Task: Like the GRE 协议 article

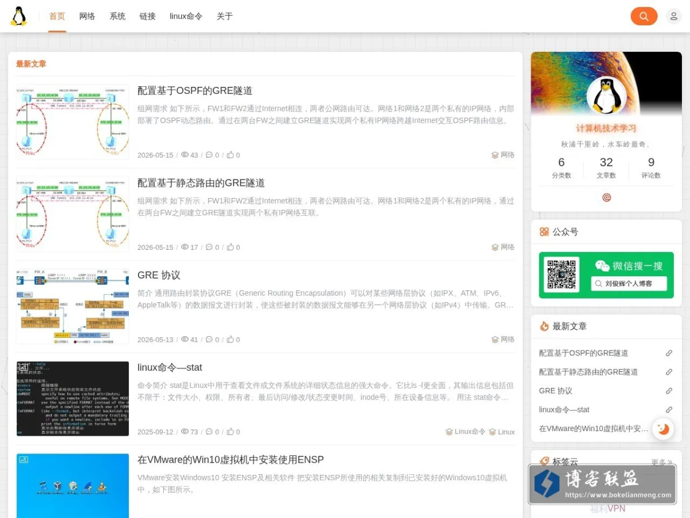Action: click(x=230, y=340)
